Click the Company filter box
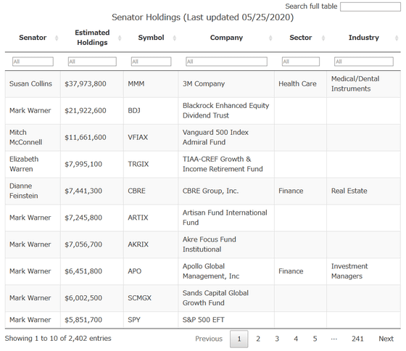This screenshot has height=351, width=406. pyautogui.click(x=226, y=62)
